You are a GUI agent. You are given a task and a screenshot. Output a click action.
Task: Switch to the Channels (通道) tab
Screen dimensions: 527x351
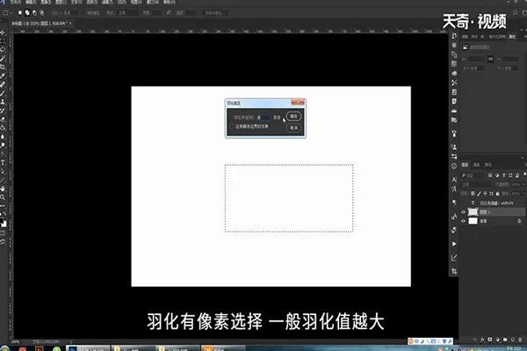(x=477, y=165)
